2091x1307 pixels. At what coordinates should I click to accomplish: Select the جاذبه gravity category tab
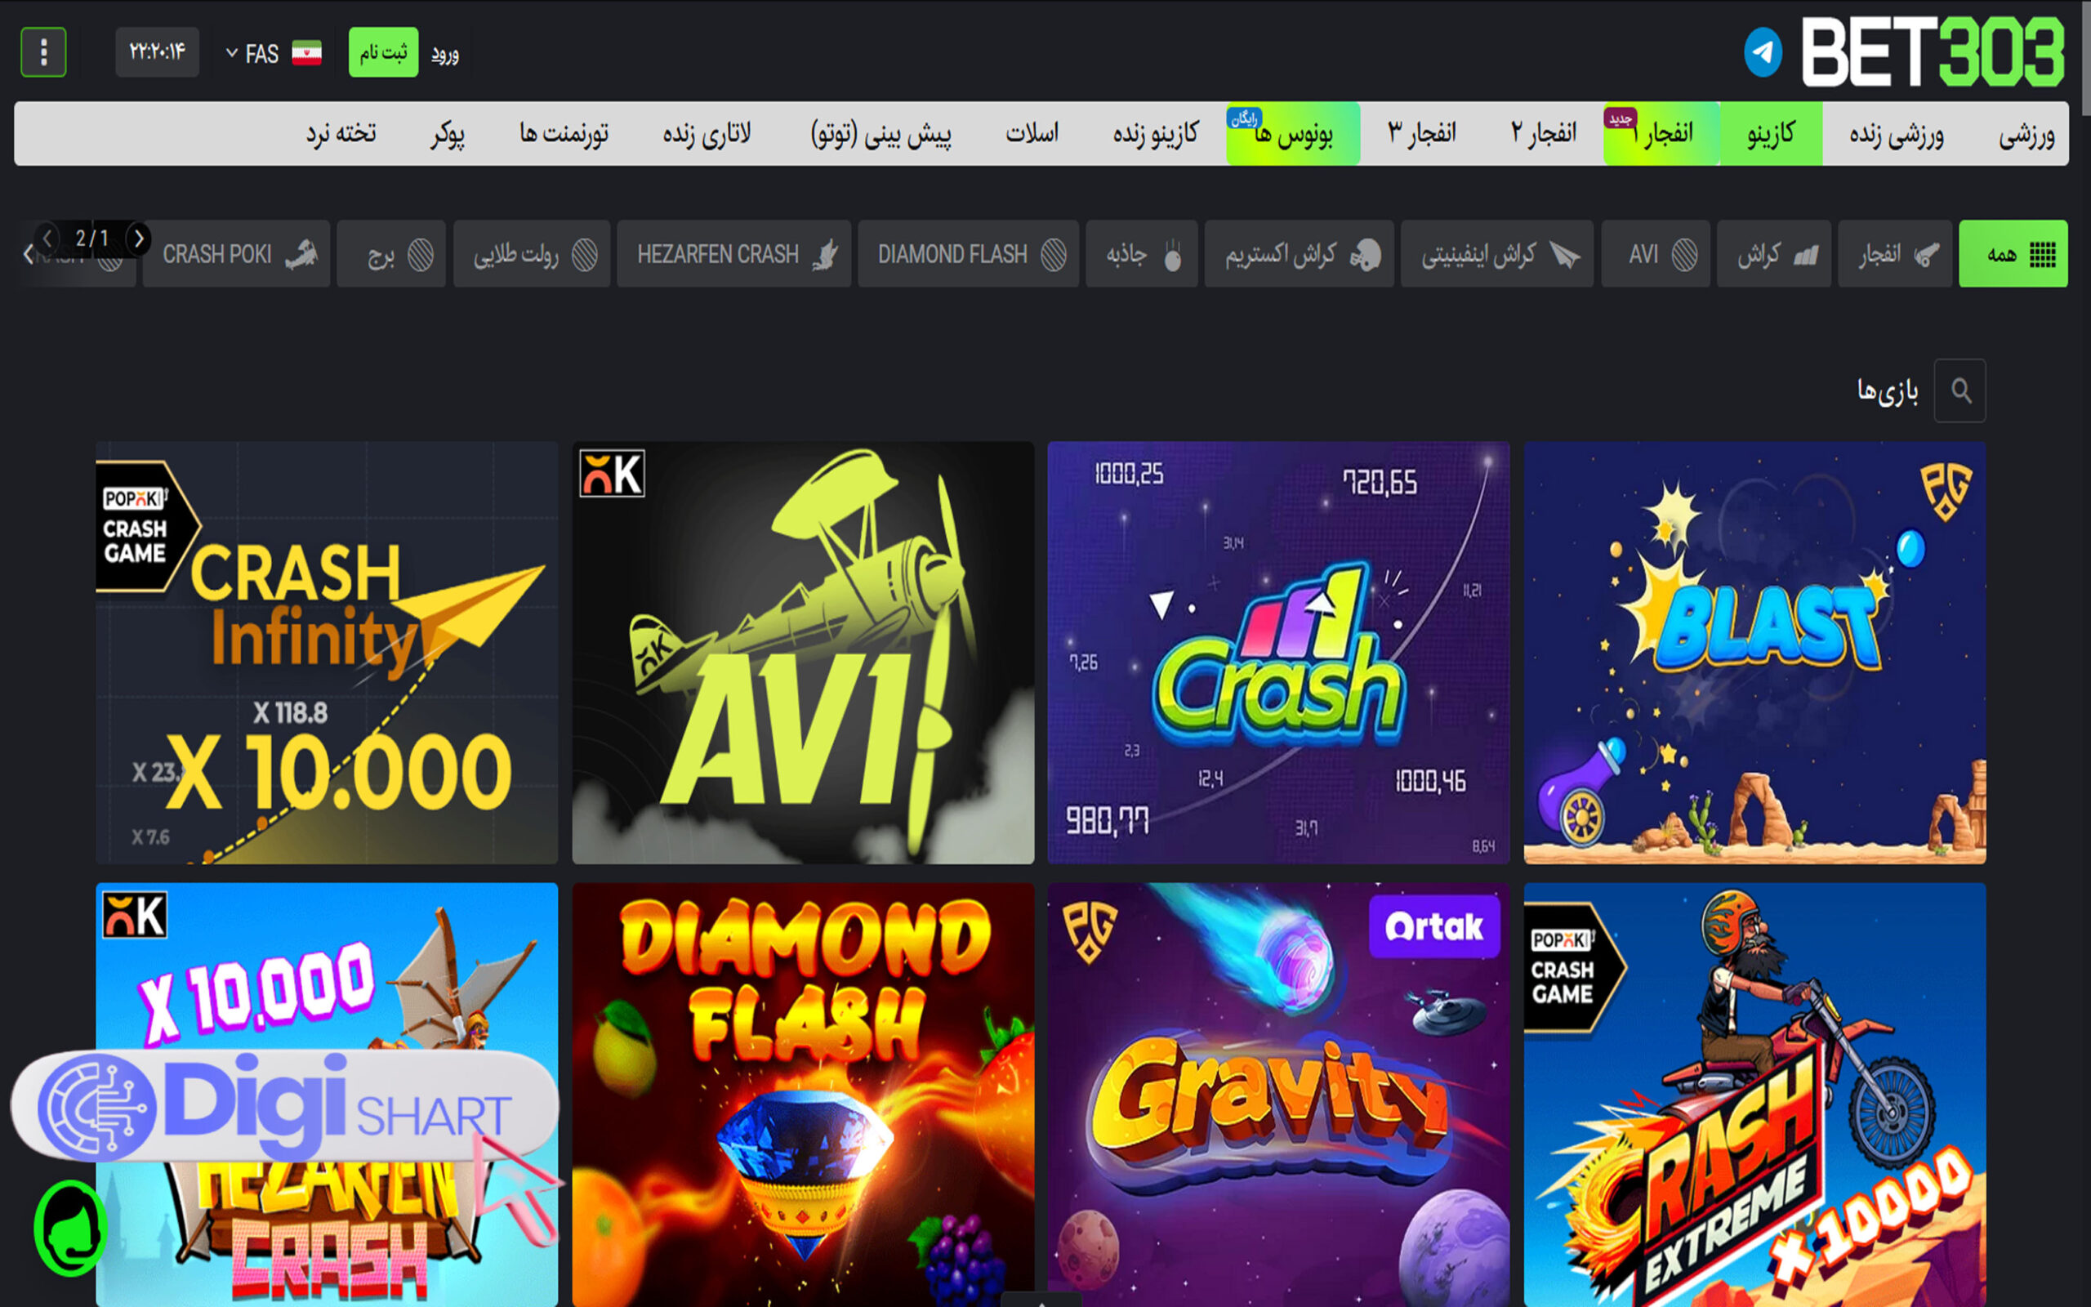(1142, 254)
